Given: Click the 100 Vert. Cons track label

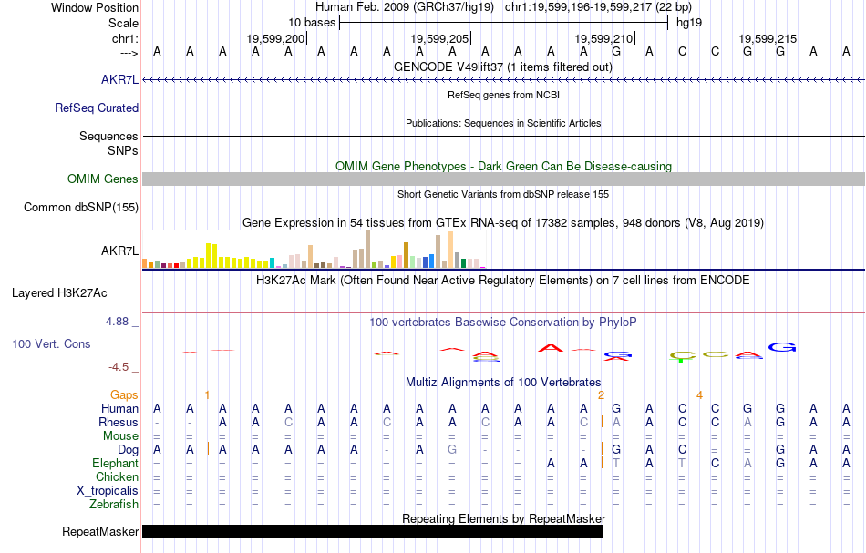Looking at the screenshot, I should [x=51, y=343].
